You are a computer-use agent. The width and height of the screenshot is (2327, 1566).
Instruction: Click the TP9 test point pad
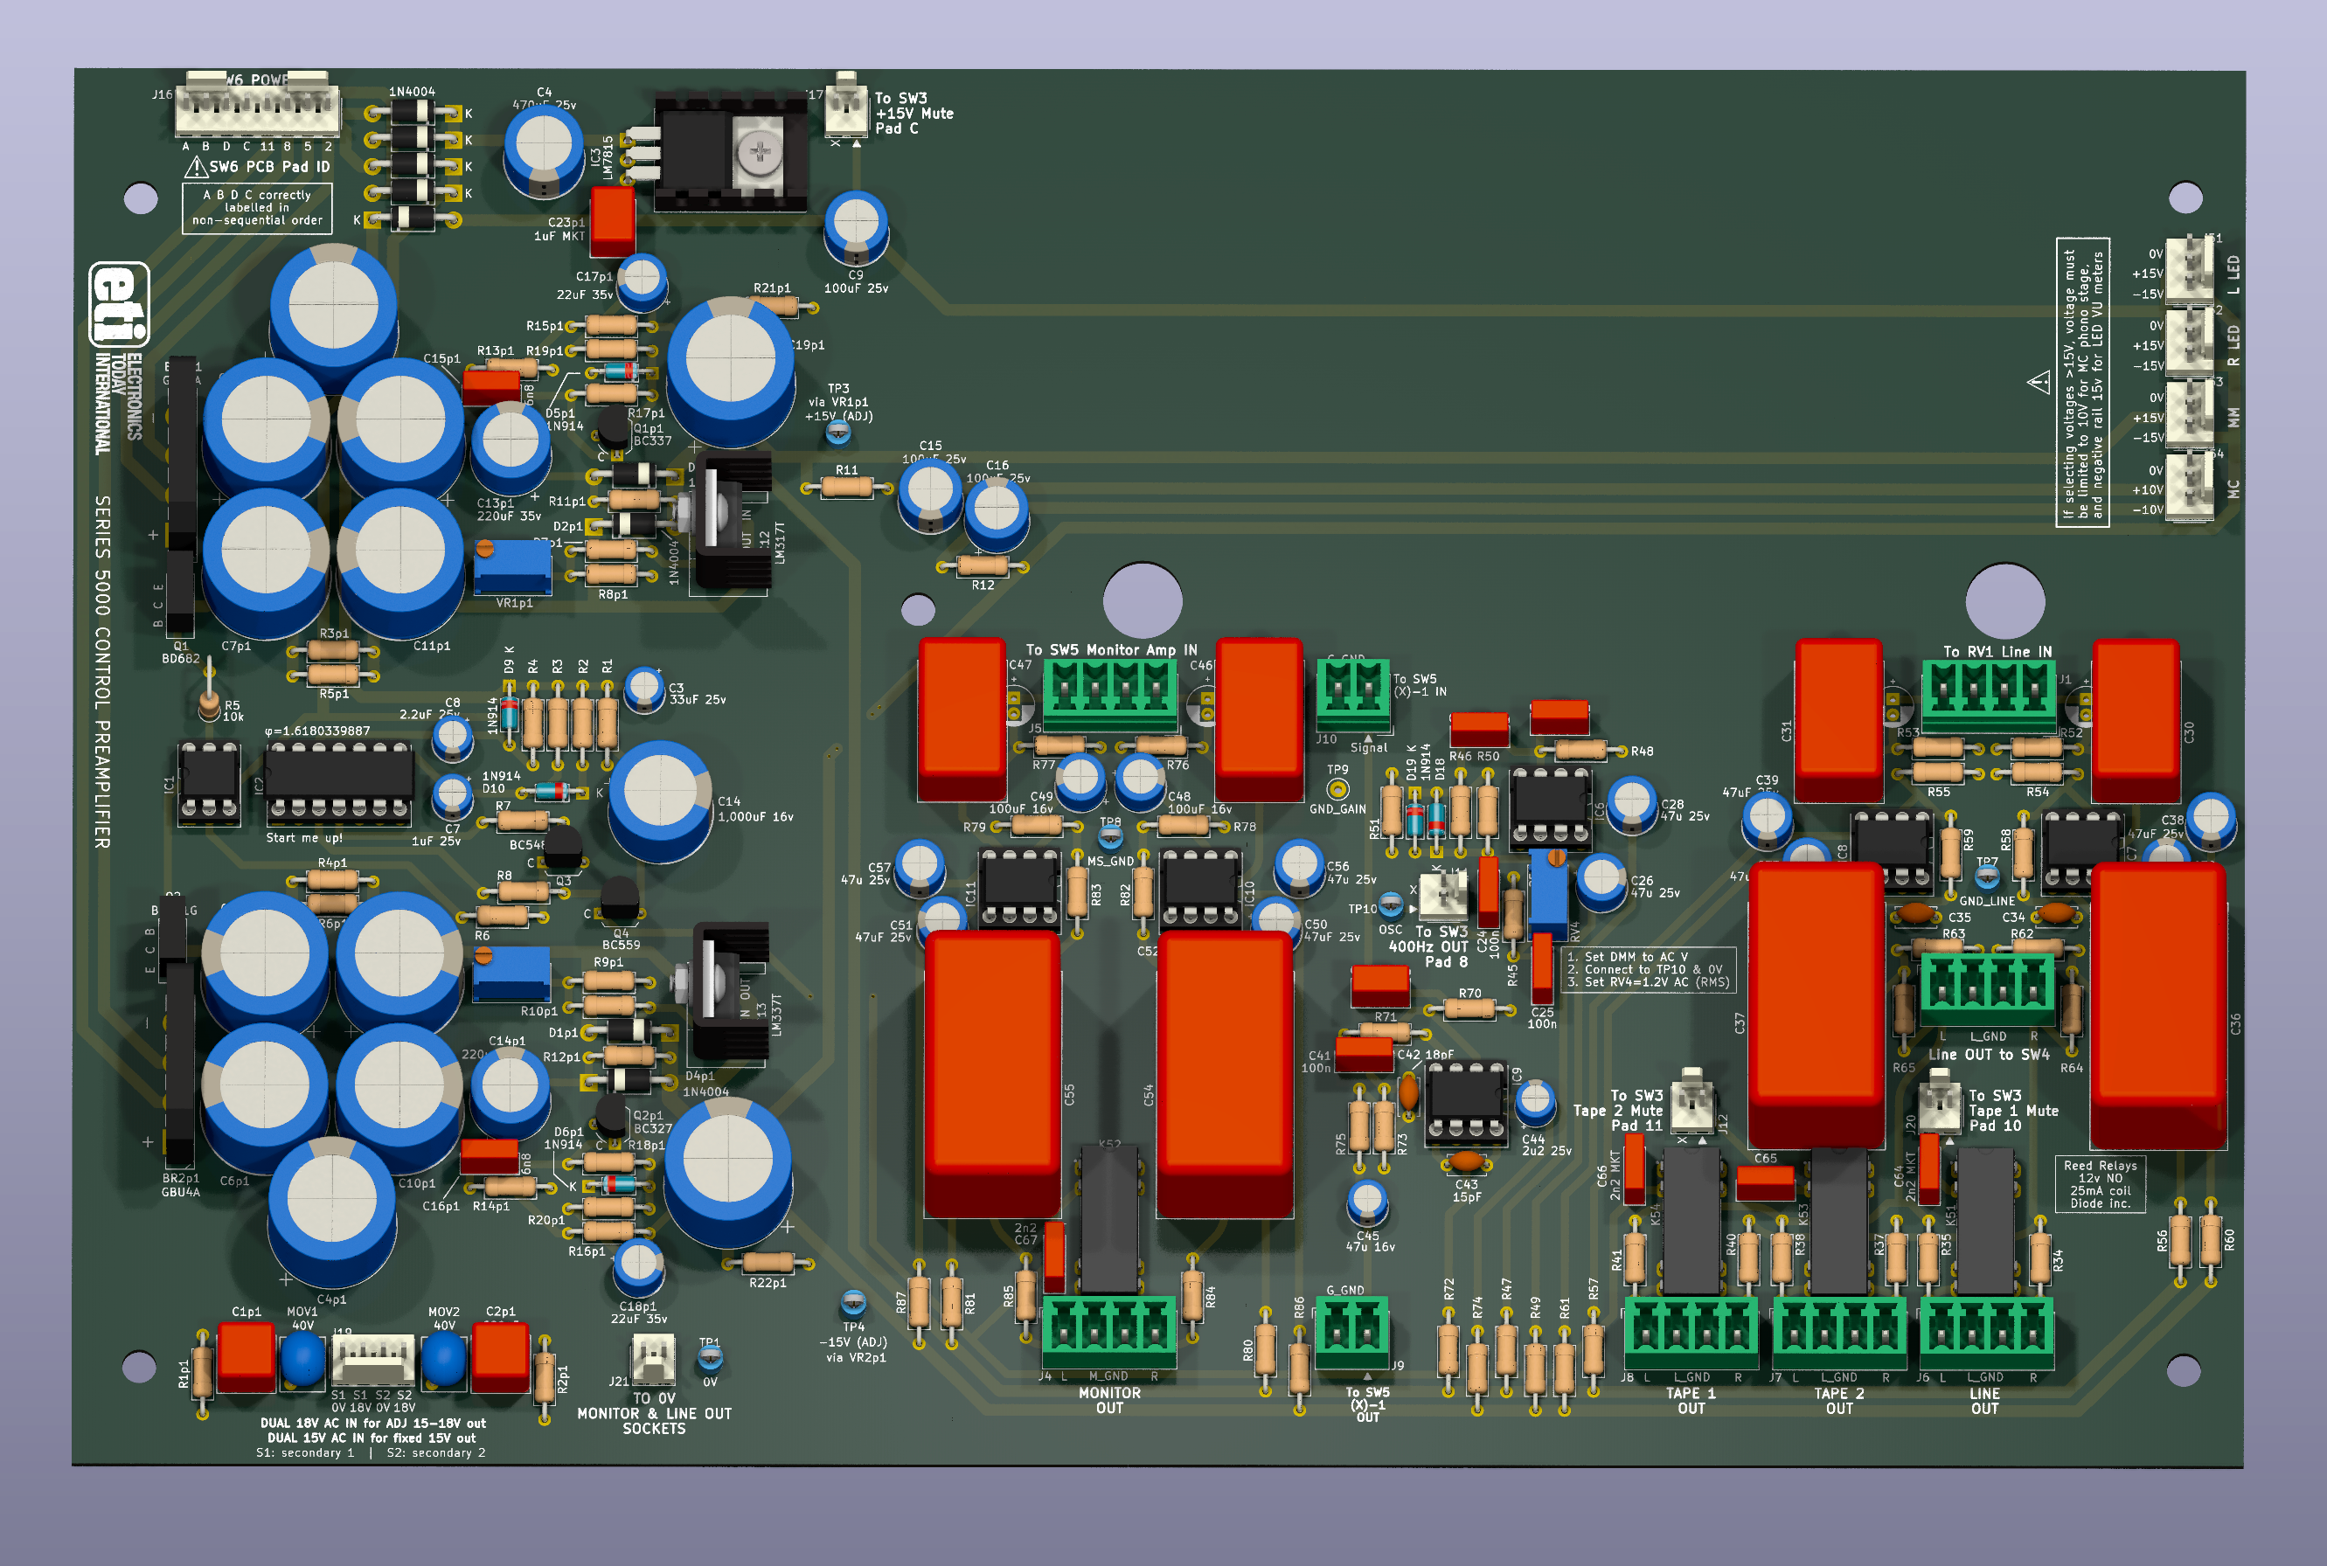pos(1337,789)
